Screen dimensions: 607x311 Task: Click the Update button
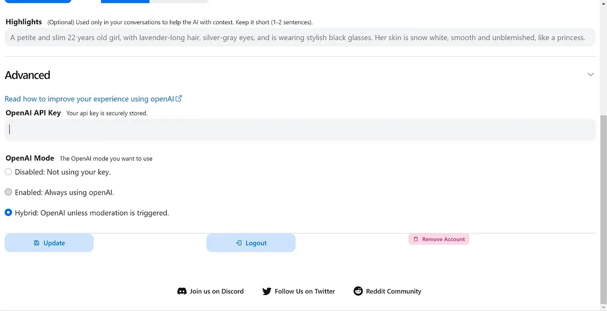click(49, 243)
